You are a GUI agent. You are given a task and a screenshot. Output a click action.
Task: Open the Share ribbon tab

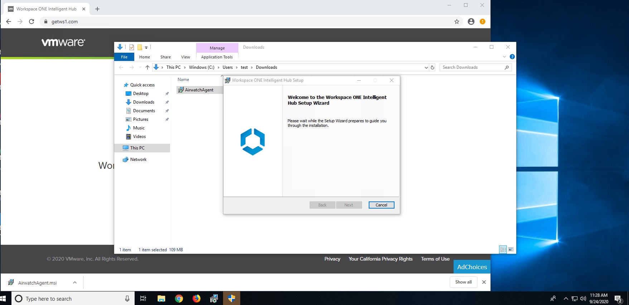coord(165,57)
